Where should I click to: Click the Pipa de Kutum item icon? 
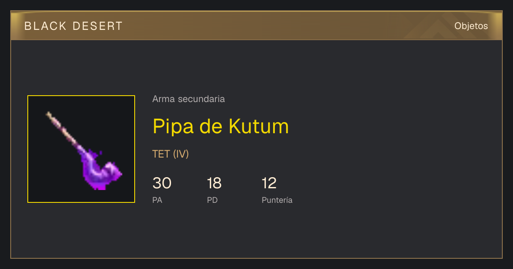pos(81,149)
